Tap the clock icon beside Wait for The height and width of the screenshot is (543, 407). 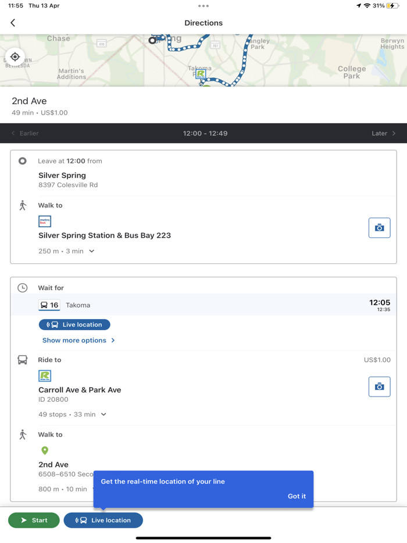coord(22,287)
